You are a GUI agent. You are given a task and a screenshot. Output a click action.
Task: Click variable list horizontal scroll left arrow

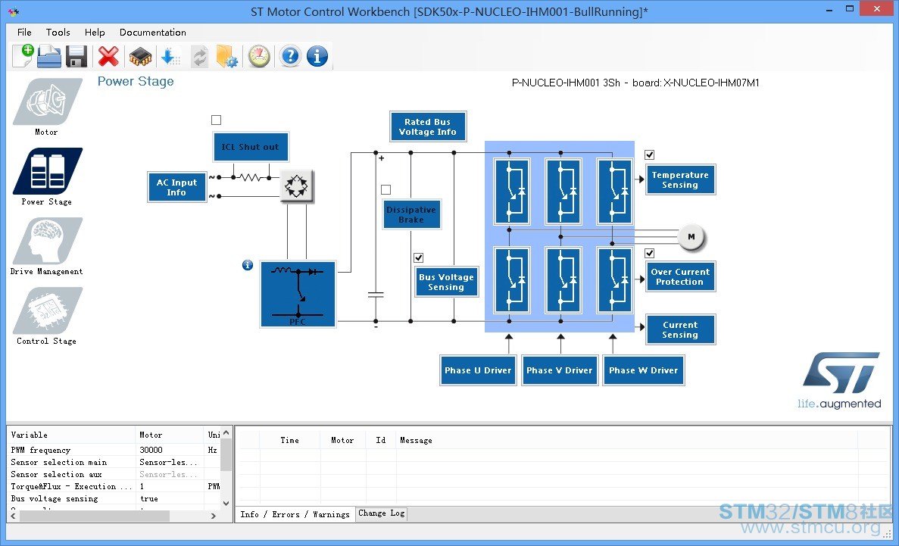click(14, 516)
